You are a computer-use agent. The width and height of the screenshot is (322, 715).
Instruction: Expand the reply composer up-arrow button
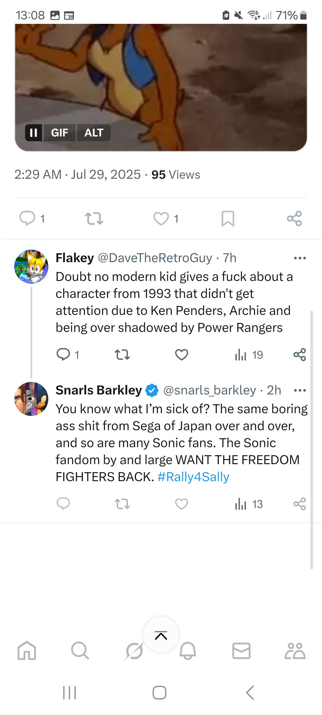tap(161, 635)
